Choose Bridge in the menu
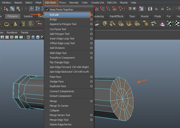 [x=53, y=19]
